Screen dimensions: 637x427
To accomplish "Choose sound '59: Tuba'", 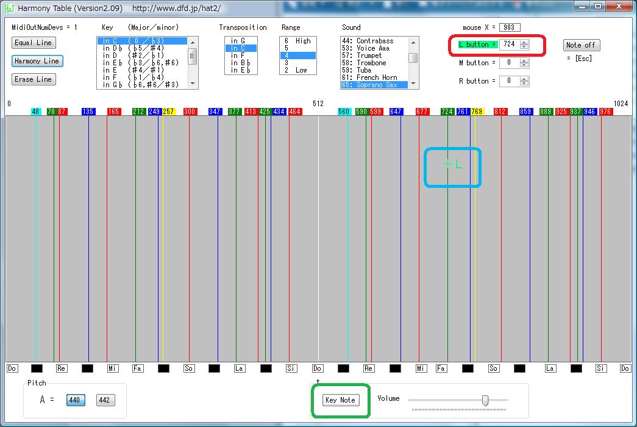I will [374, 70].
